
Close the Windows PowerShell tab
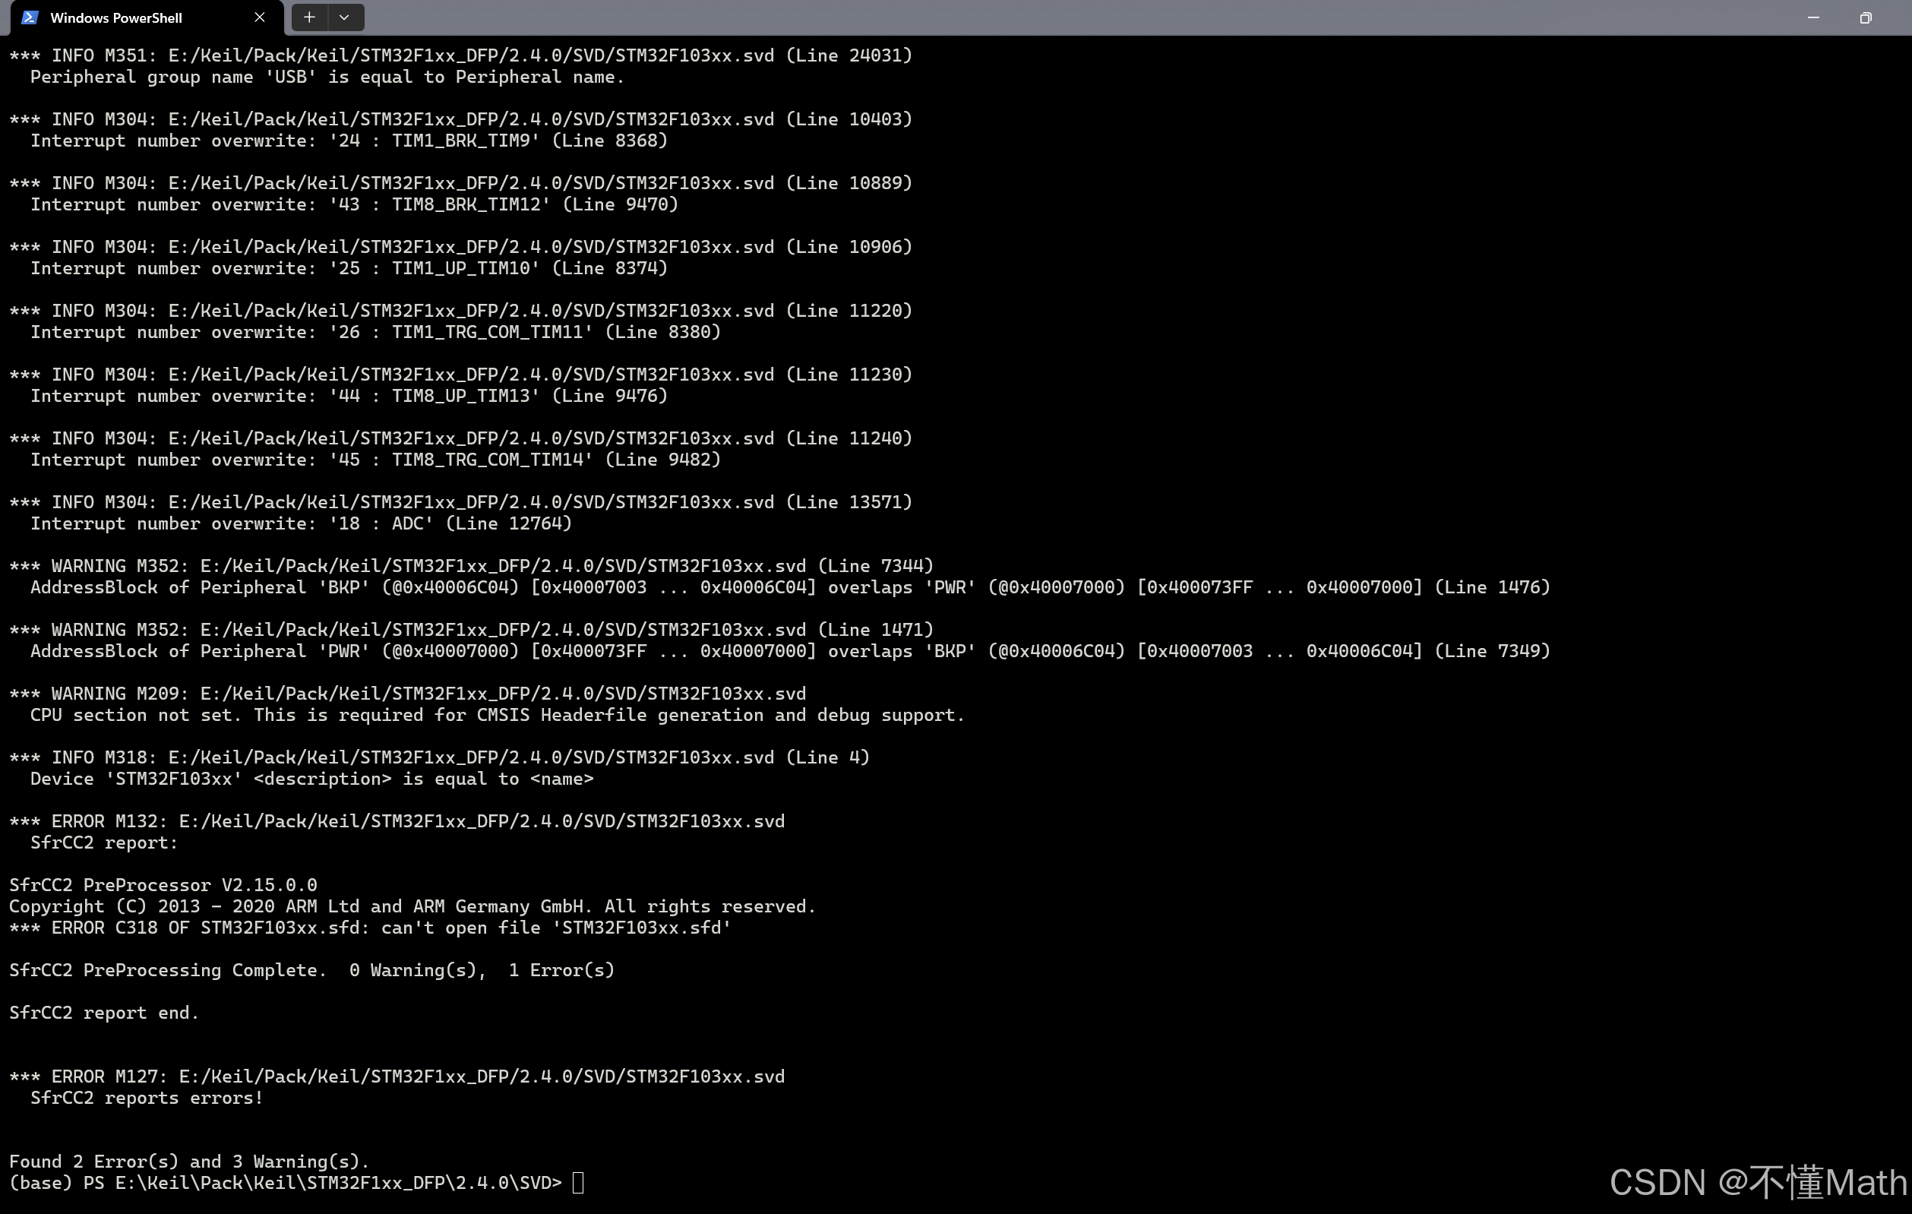point(260,17)
